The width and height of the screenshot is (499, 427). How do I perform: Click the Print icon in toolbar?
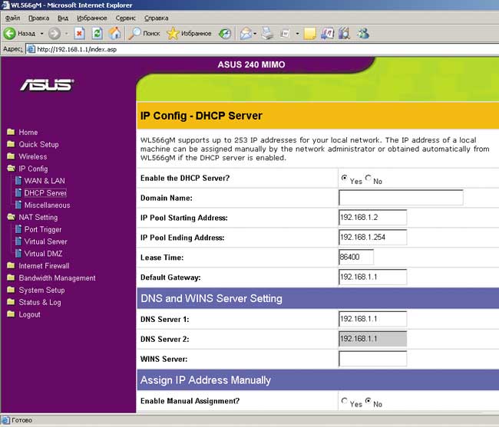point(267,34)
